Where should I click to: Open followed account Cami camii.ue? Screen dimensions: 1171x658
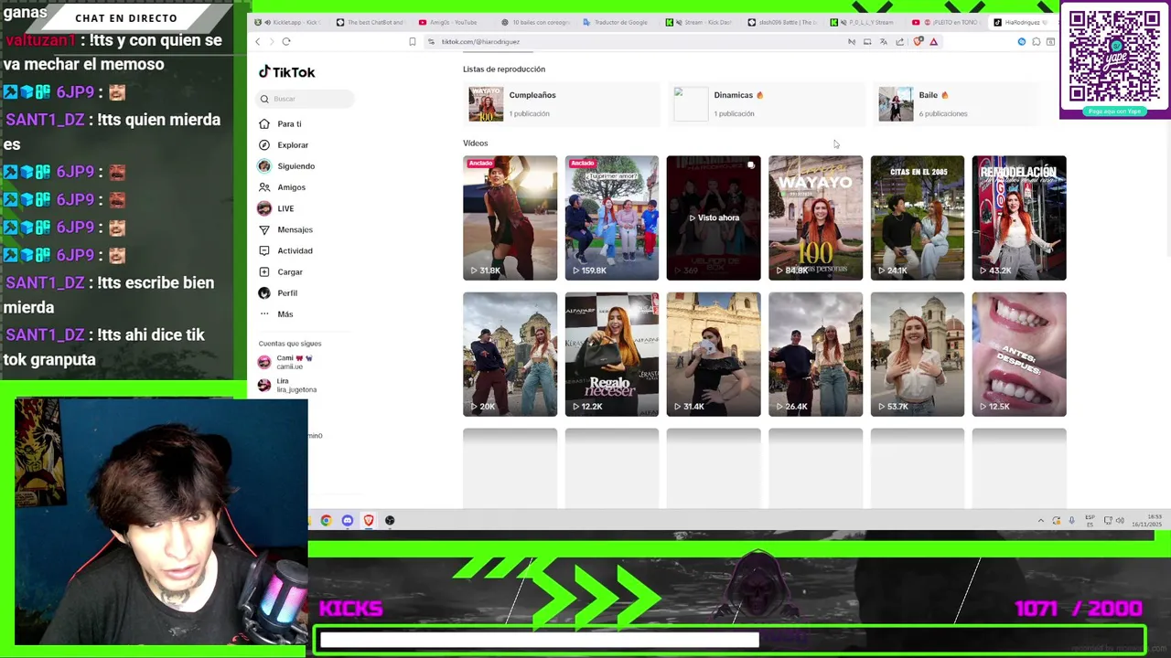pos(285,362)
